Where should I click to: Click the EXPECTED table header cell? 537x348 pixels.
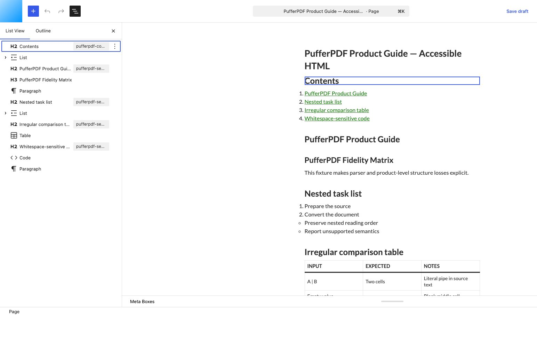pyautogui.click(x=392, y=266)
